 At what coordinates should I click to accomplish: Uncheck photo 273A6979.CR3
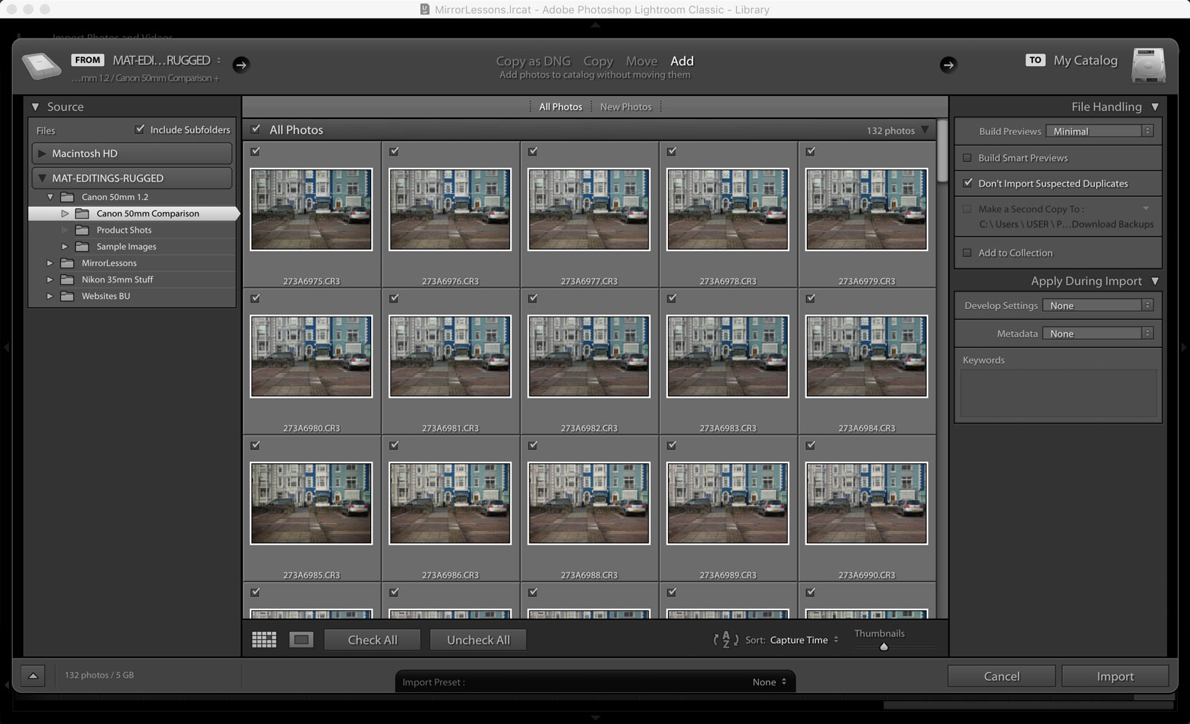coord(811,152)
